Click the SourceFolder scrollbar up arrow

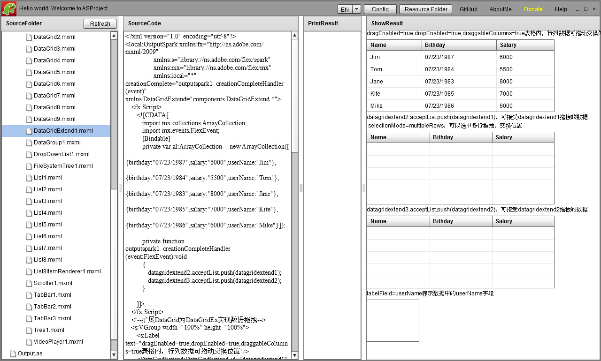[114, 35]
